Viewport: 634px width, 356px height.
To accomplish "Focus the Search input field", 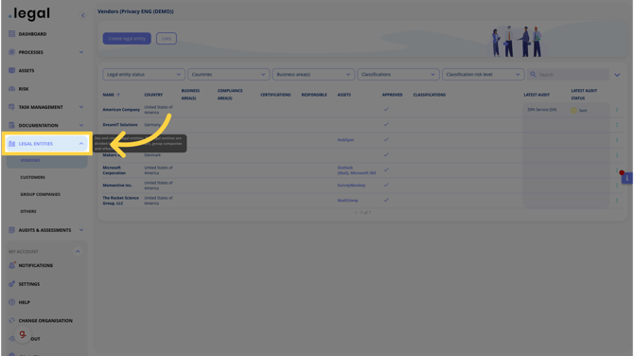I will (569, 75).
